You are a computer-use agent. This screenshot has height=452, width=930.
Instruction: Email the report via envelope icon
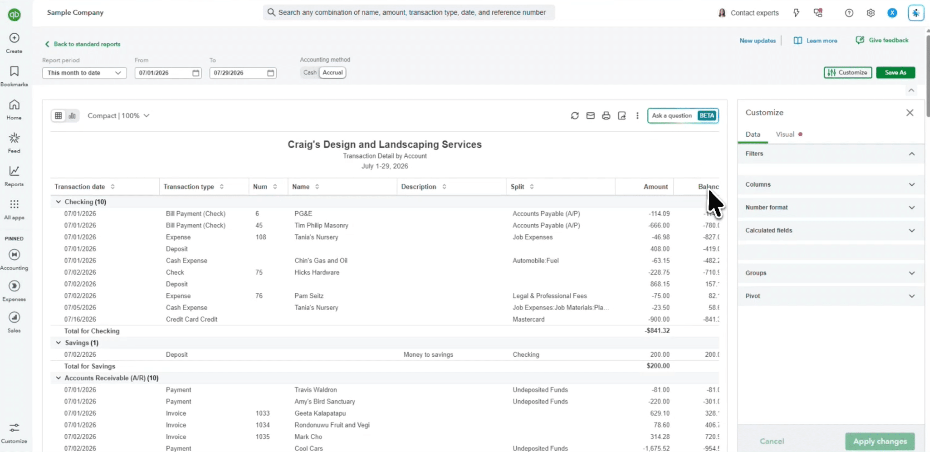click(x=590, y=116)
